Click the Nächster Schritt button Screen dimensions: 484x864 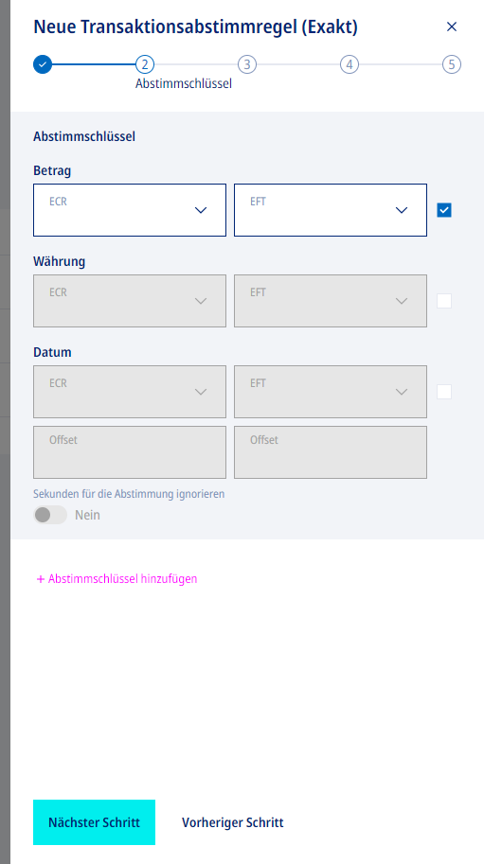pos(95,822)
